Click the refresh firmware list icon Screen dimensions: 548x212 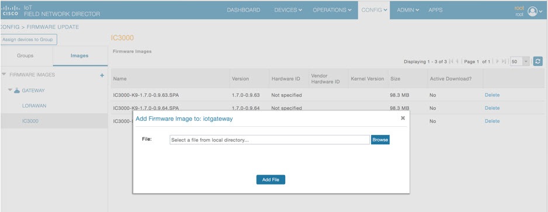click(538, 61)
